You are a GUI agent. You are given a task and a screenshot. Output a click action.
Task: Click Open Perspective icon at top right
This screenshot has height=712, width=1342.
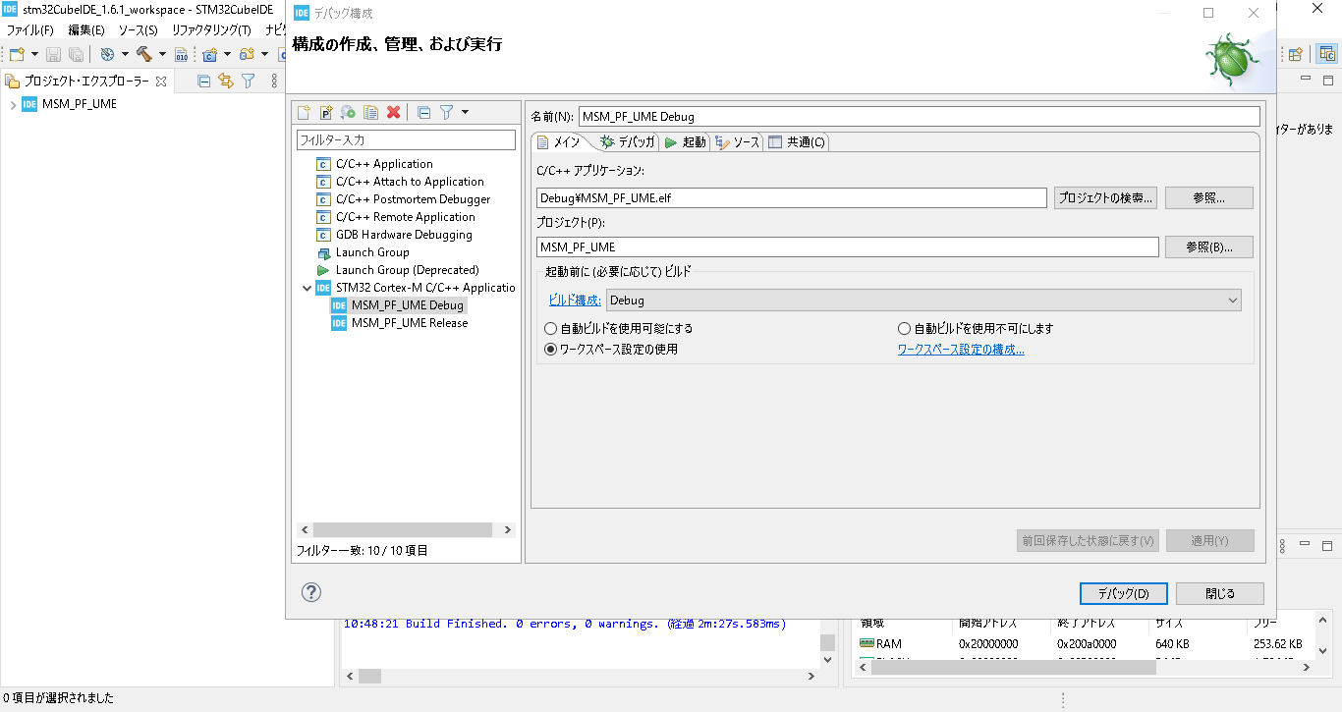click(1295, 54)
